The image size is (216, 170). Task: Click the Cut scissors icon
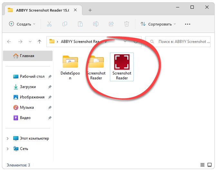pyautogui.click(x=49, y=24)
